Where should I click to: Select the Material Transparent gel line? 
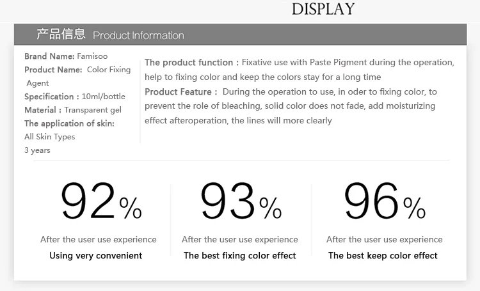coord(72,110)
